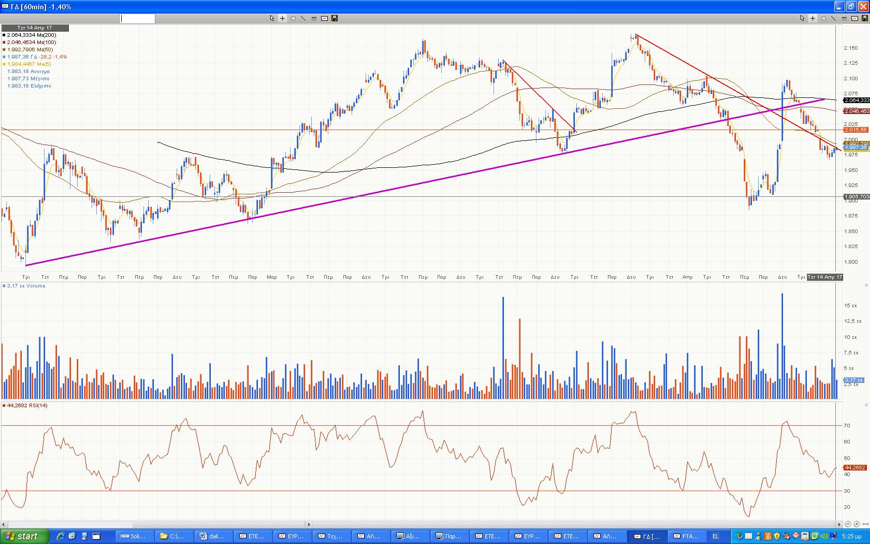The height and width of the screenshot is (544, 870).
Task: Restore the chart window with restore button
Action: pyautogui.click(x=851, y=6)
